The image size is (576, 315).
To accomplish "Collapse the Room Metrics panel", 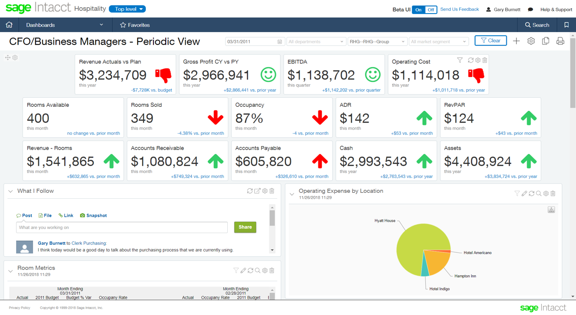I will pos(10,271).
